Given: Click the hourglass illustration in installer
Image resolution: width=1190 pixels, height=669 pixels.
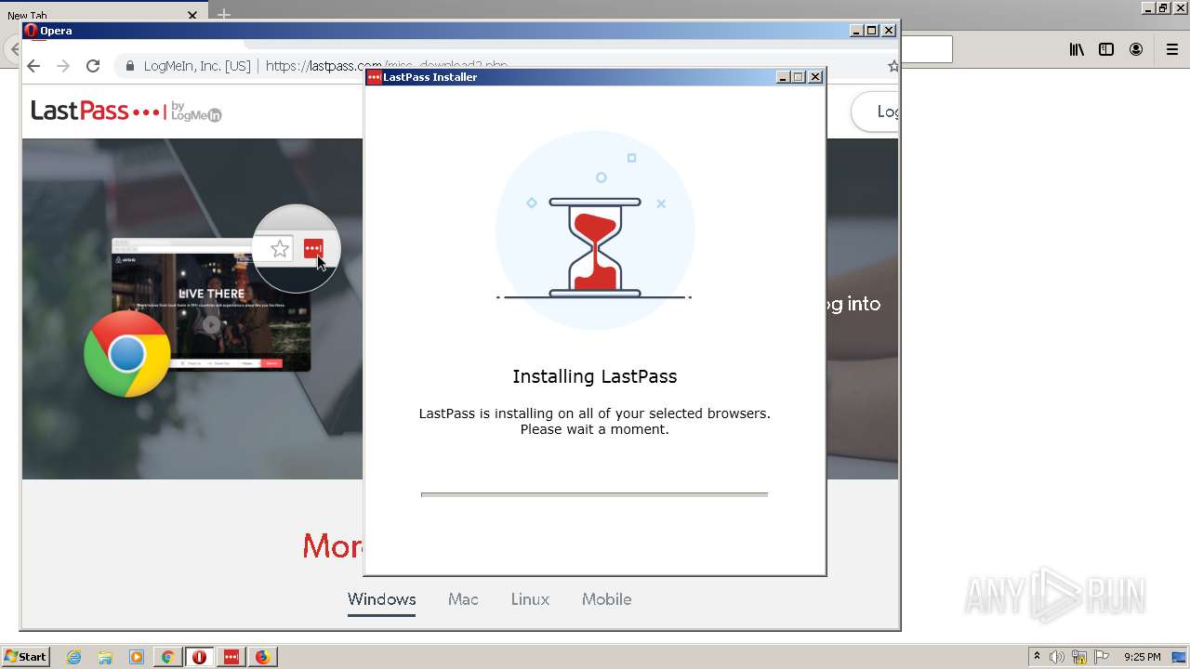Looking at the screenshot, I should 595,247.
